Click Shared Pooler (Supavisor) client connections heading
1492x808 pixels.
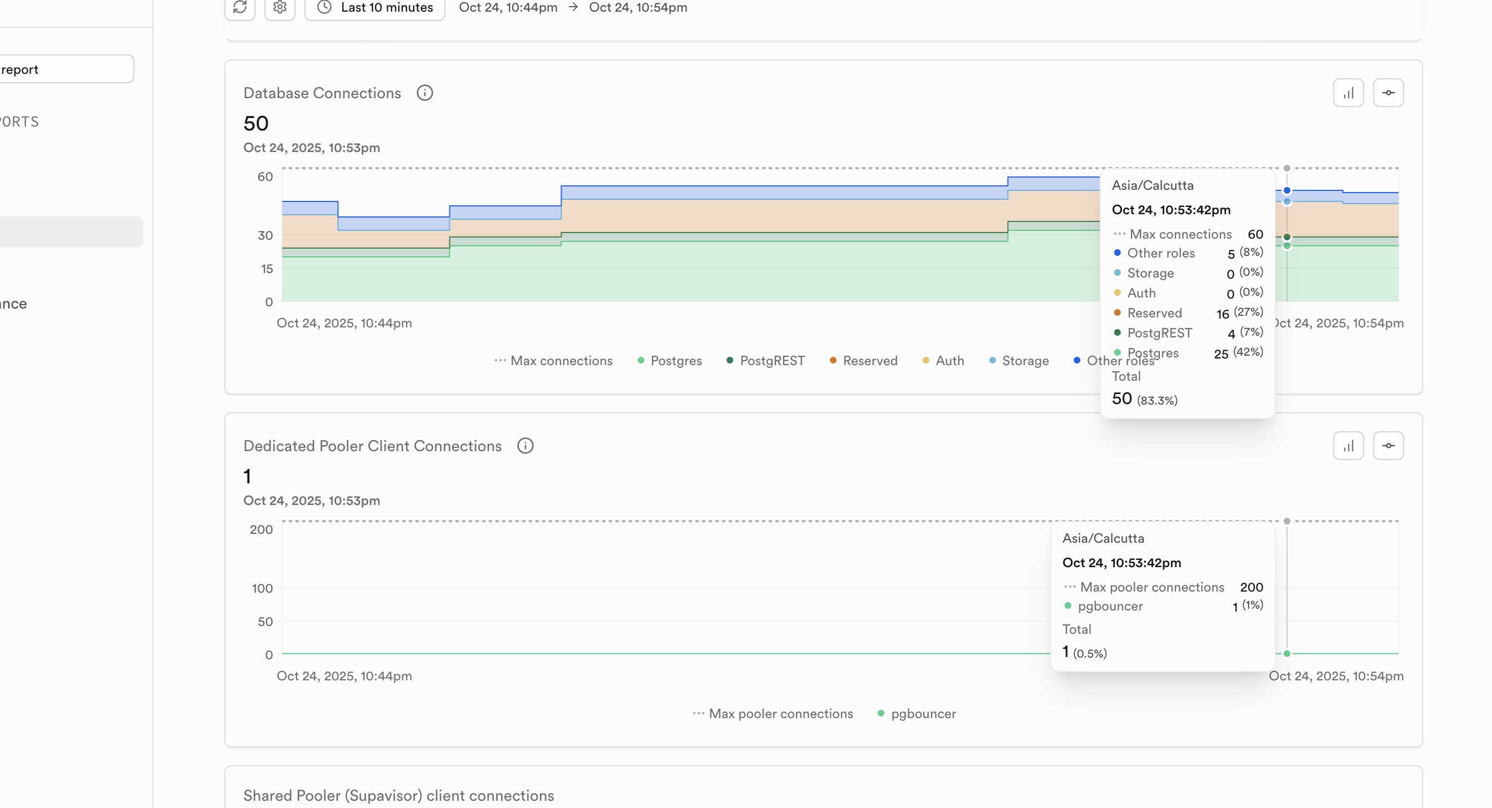tap(398, 795)
